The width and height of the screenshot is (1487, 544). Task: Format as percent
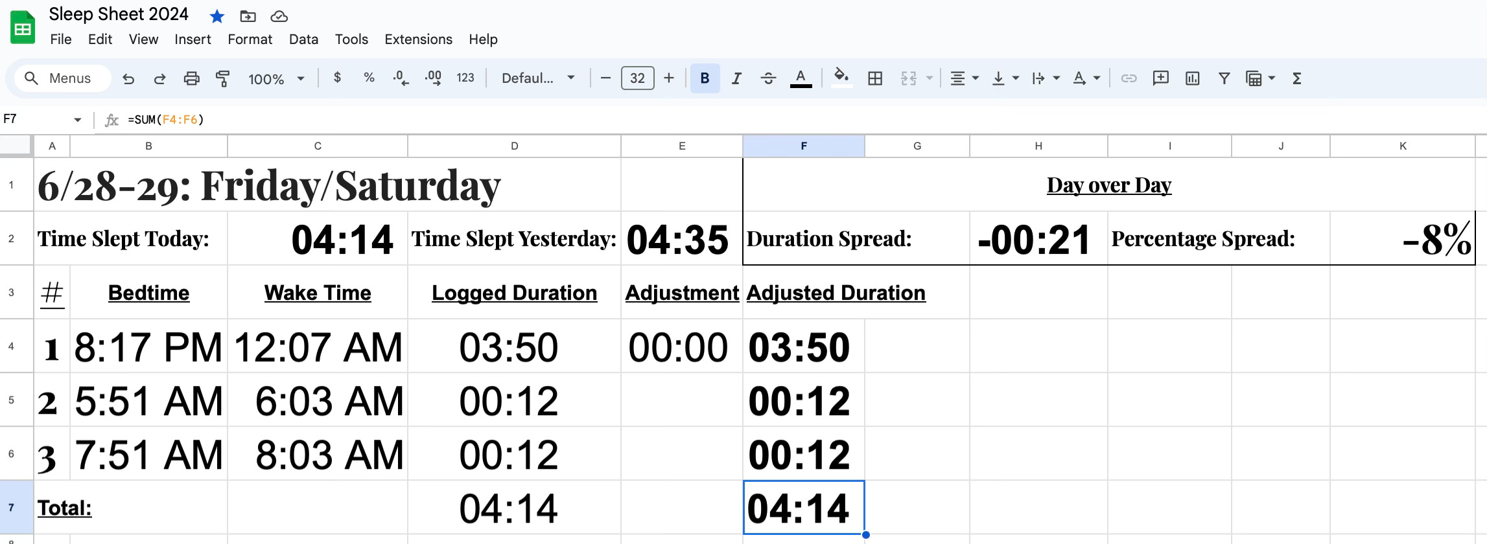pyautogui.click(x=369, y=78)
